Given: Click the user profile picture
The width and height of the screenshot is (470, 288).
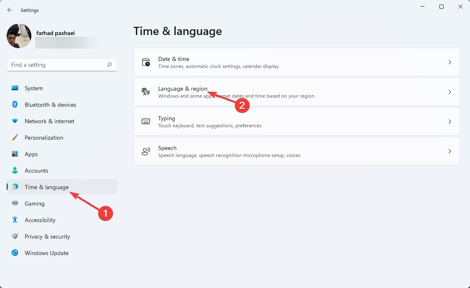Looking at the screenshot, I should [19, 36].
